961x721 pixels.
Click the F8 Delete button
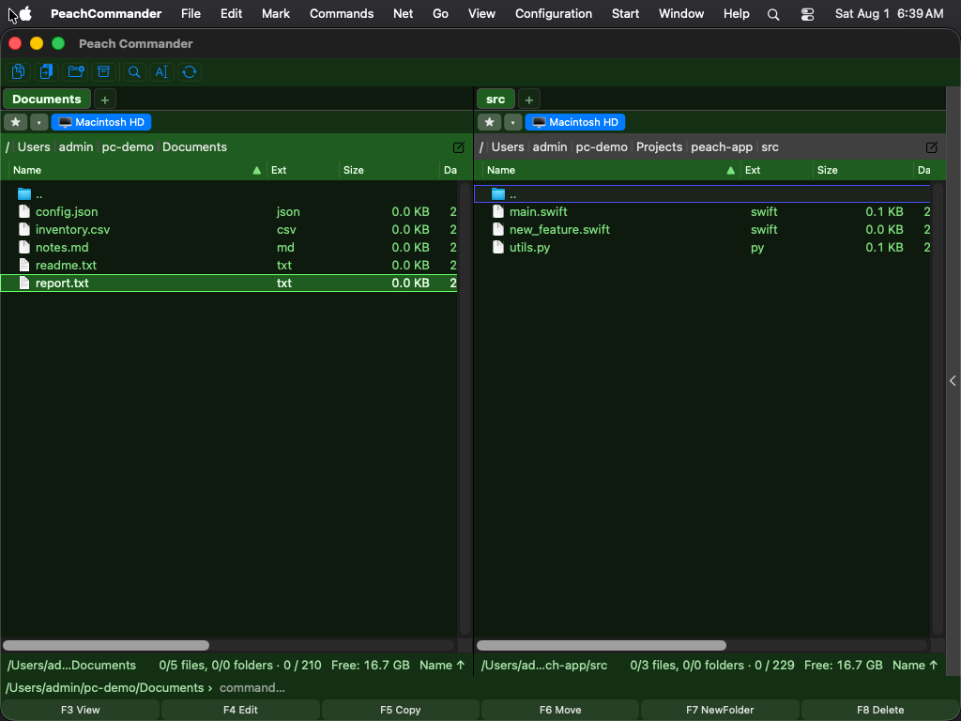coord(880,710)
